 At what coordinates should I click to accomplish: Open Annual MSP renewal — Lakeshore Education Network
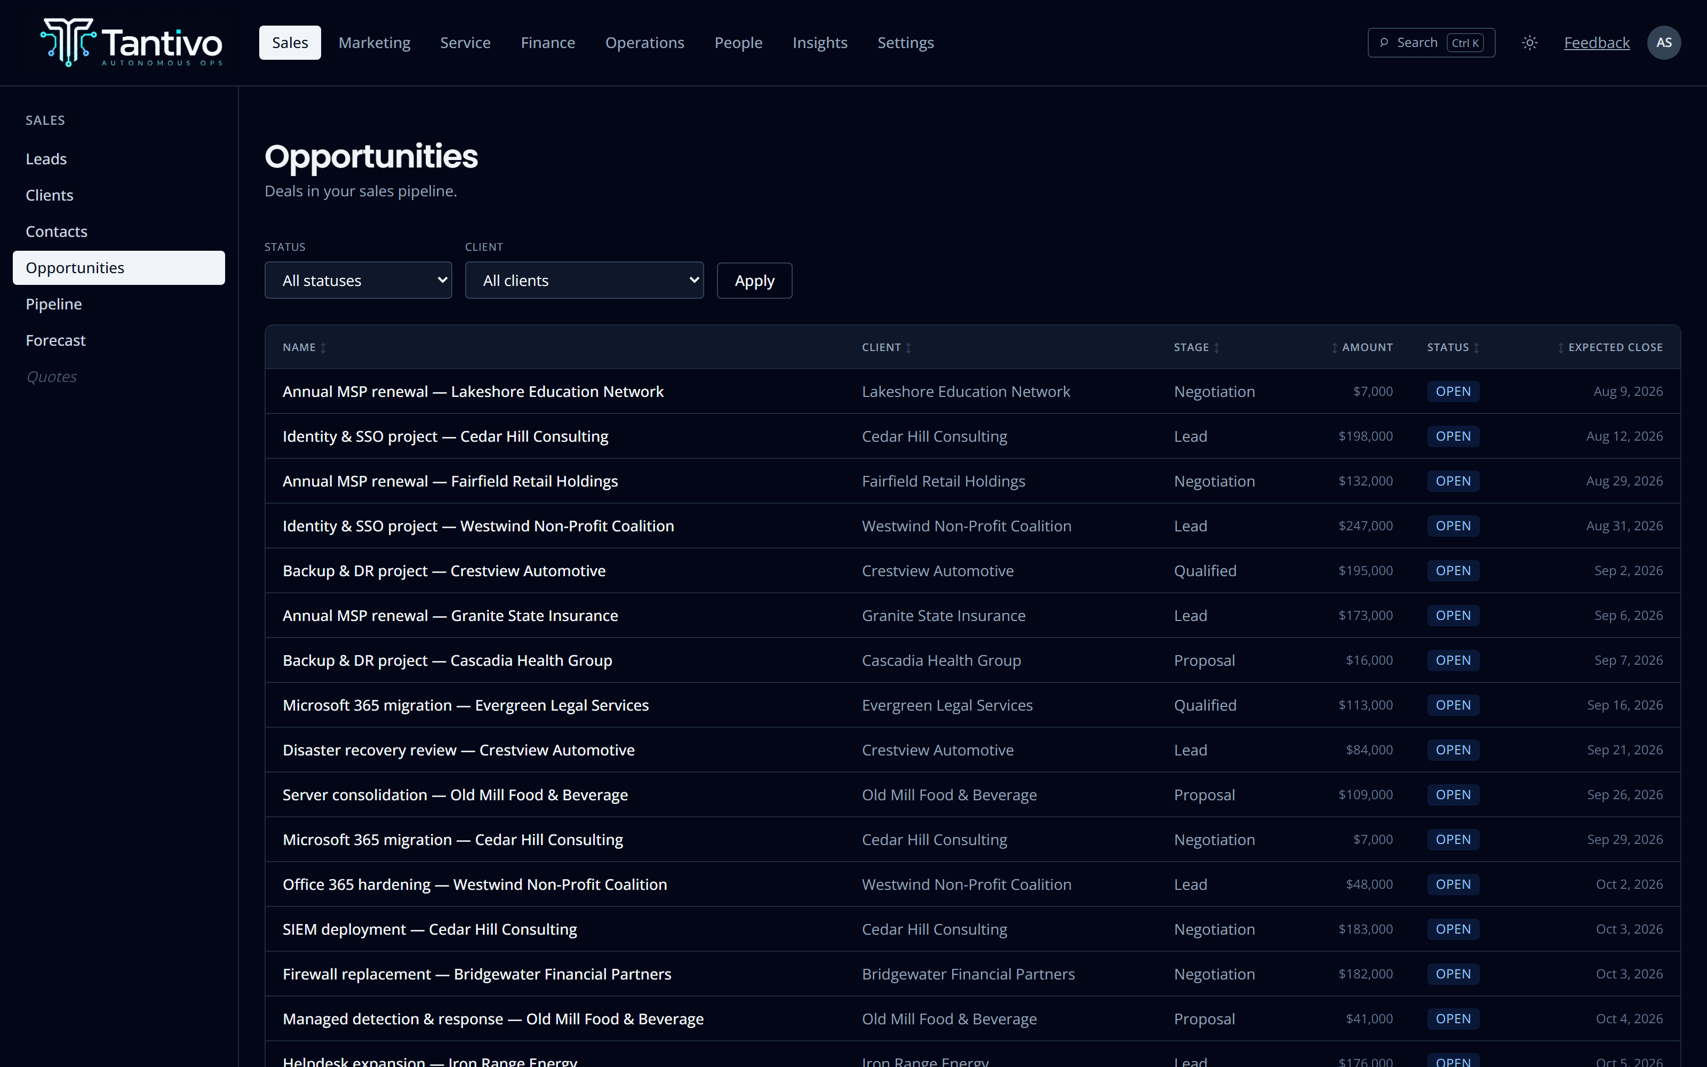[473, 392]
